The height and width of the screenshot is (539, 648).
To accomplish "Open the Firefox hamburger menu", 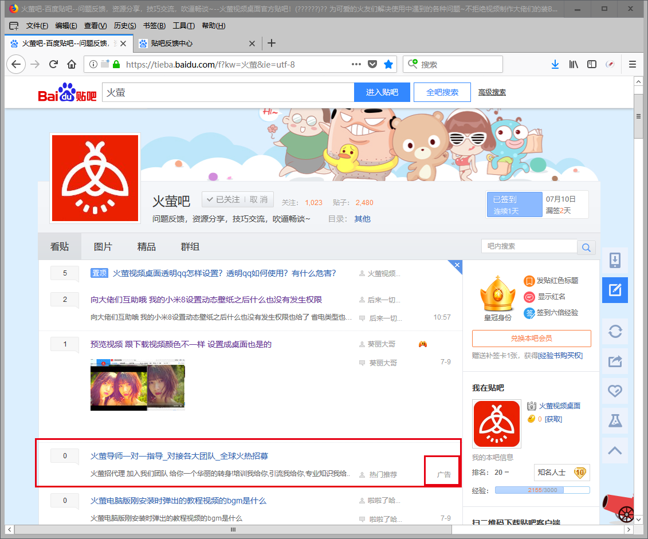I will pos(633,64).
